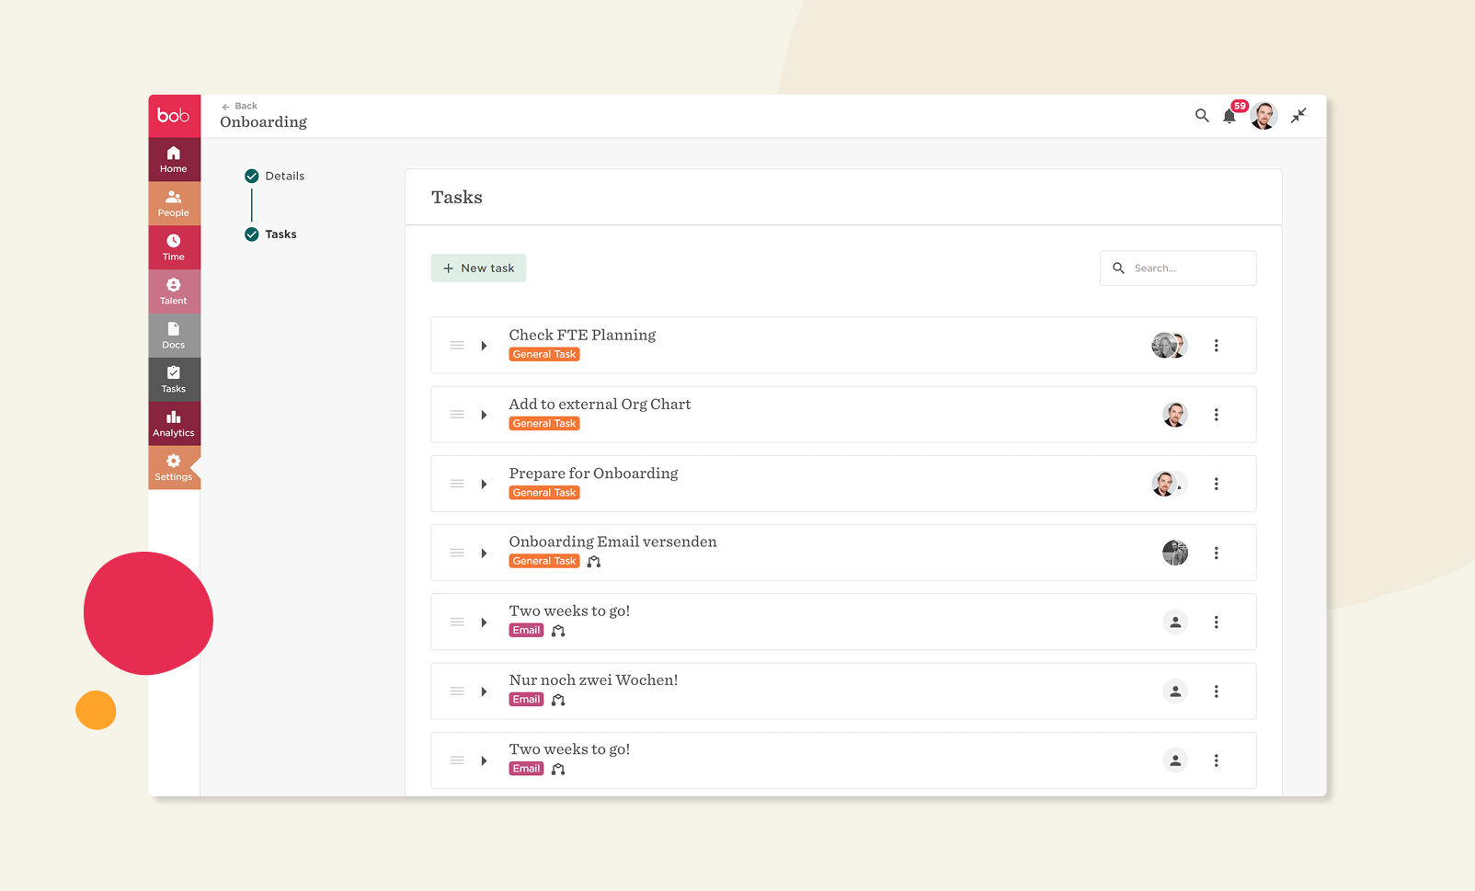Go Back from Onboarding
Image resolution: width=1475 pixels, height=891 pixels.
point(239,106)
